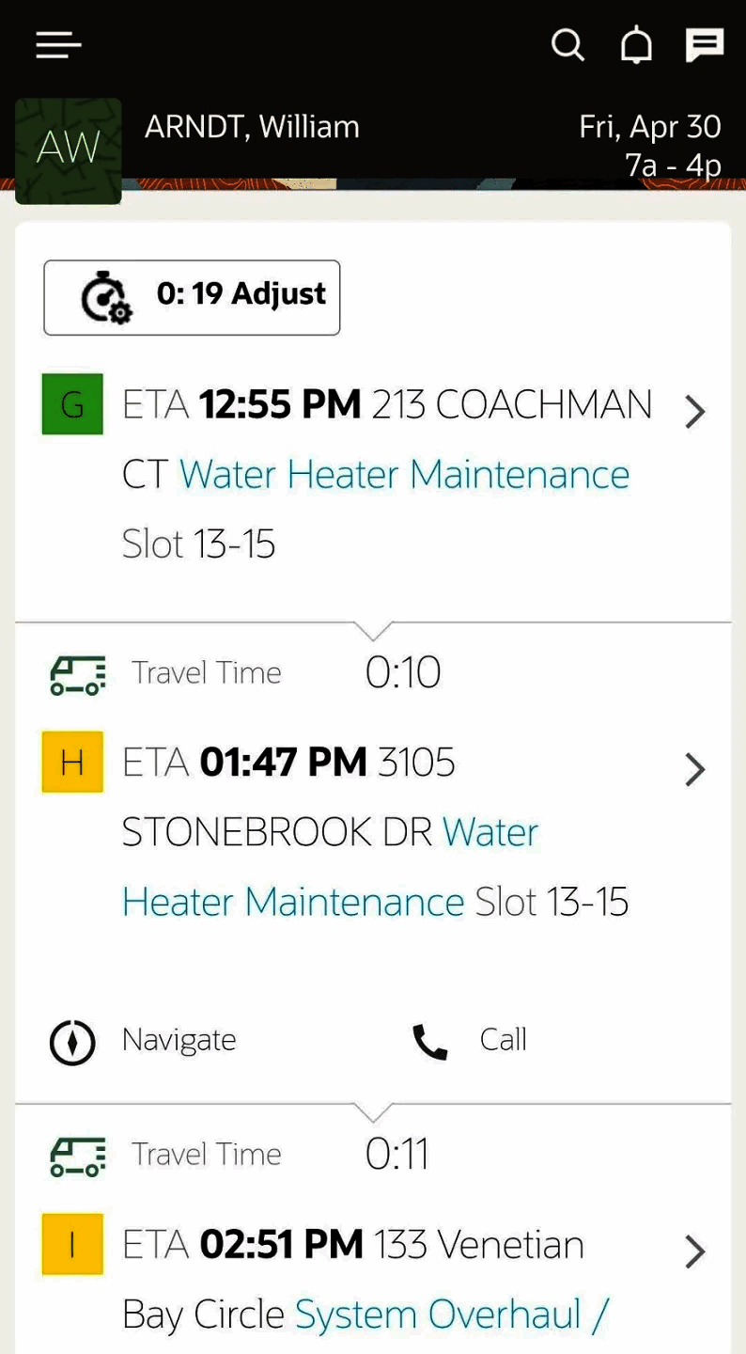746x1354 pixels.
Task: Open Stonebrook Water Heater Maintenance link
Action: [293, 903]
